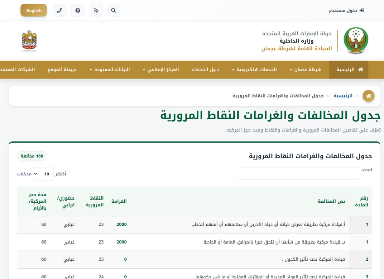Select row قيادة المركبة تحت تأثير المواد المخدرة
This screenshot has width=384, height=279.
pos(195,274)
